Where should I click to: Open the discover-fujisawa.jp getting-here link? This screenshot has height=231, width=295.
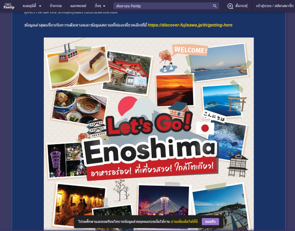tap(190, 25)
